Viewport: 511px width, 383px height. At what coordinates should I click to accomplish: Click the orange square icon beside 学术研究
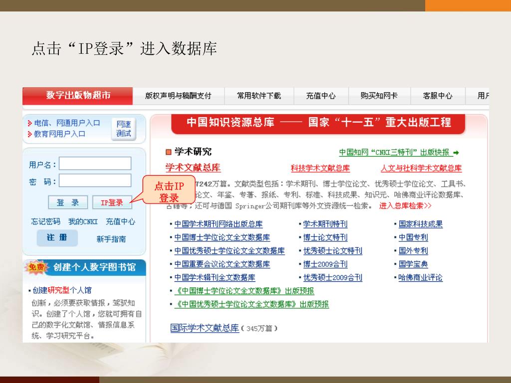pyautogui.click(x=169, y=152)
